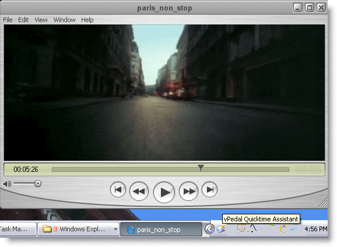Expand hidden system tray icons chevron
The image size is (337, 247).
(x=209, y=229)
